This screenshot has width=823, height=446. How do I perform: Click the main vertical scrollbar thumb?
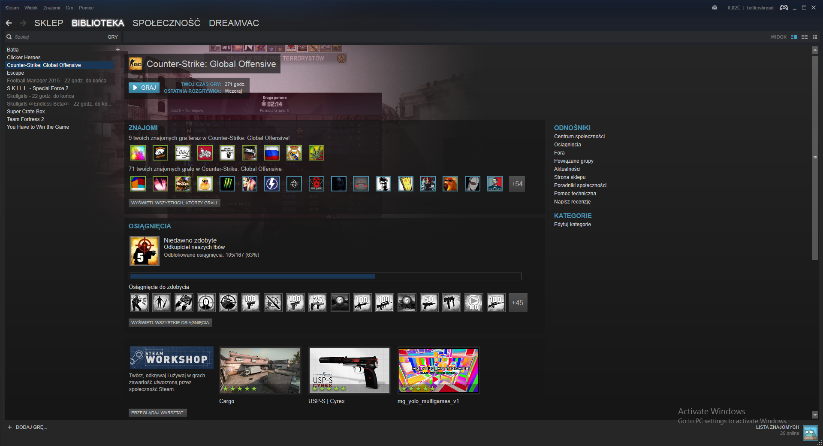point(815,158)
